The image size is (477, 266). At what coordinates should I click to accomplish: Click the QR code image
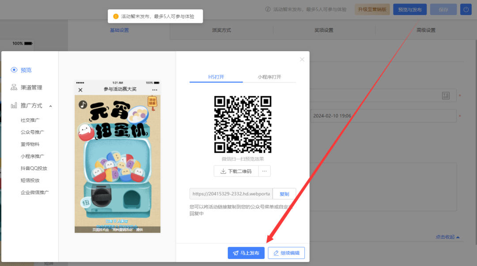point(242,124)
